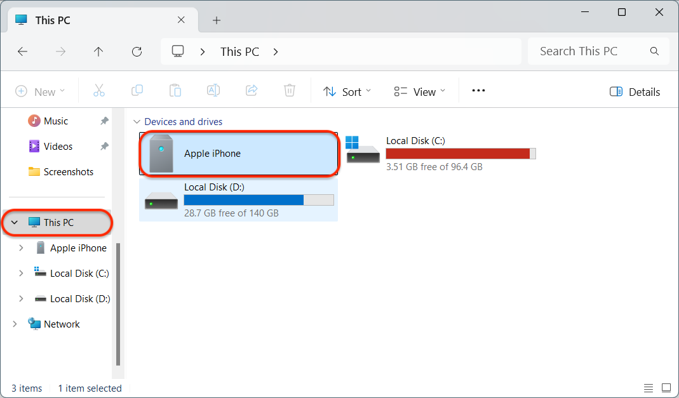
Task: Switch to details list view icon
Action: point(649,388)
